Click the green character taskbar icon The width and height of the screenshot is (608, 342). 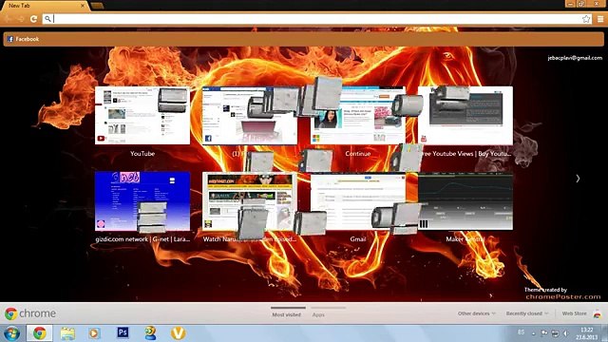[150, 333]
